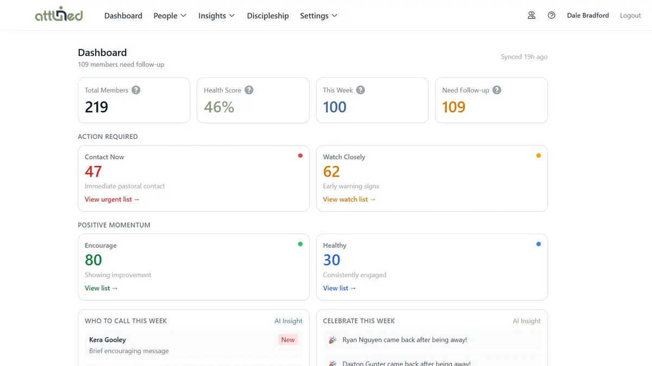Click the green dot on Encourage card
This screenshot has height=366, width=652.
300,244
